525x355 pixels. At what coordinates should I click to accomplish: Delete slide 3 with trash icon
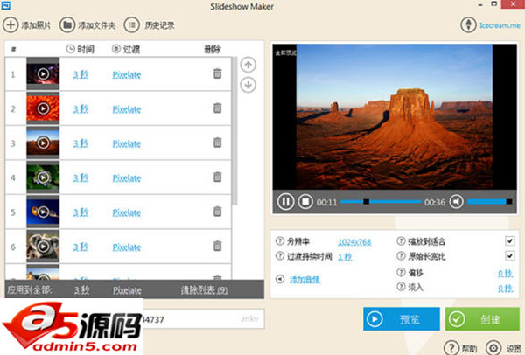(x=218, y=143)
